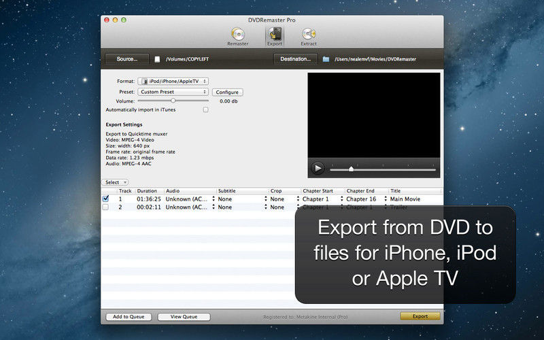The image size is (544, 340).
Task: Open the Select dropdown above track list
Action: 115,182
